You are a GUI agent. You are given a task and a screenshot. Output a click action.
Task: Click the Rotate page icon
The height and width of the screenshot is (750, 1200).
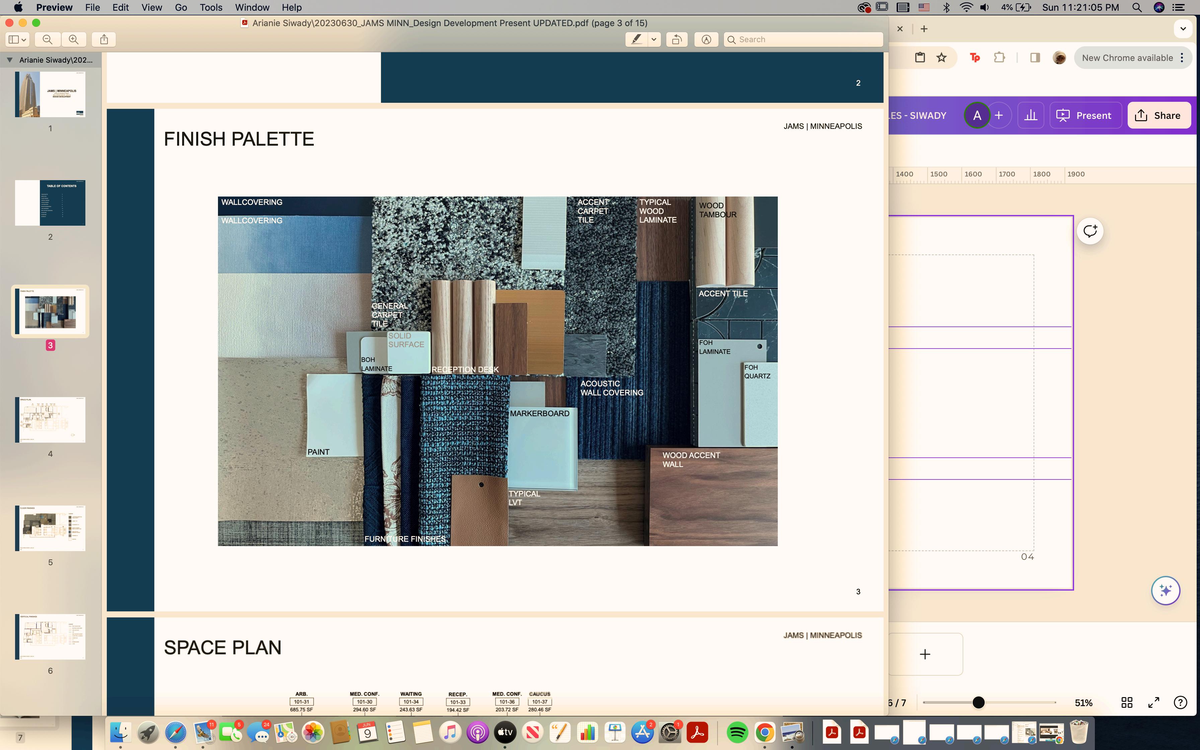[x=676, y=39]
